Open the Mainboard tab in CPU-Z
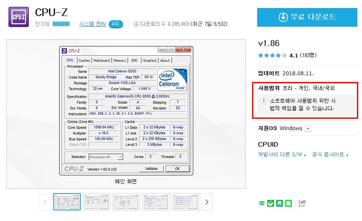The height and width of the screenshot is (221, 362). pos(101,60)
